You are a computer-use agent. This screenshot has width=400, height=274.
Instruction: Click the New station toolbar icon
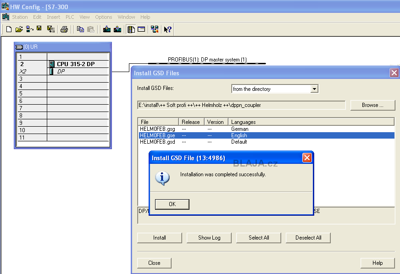pyautogui.click(x=9, y=29)
